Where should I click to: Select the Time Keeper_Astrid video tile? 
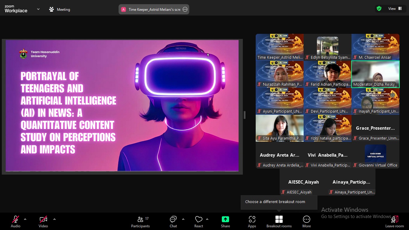[280, 47]
